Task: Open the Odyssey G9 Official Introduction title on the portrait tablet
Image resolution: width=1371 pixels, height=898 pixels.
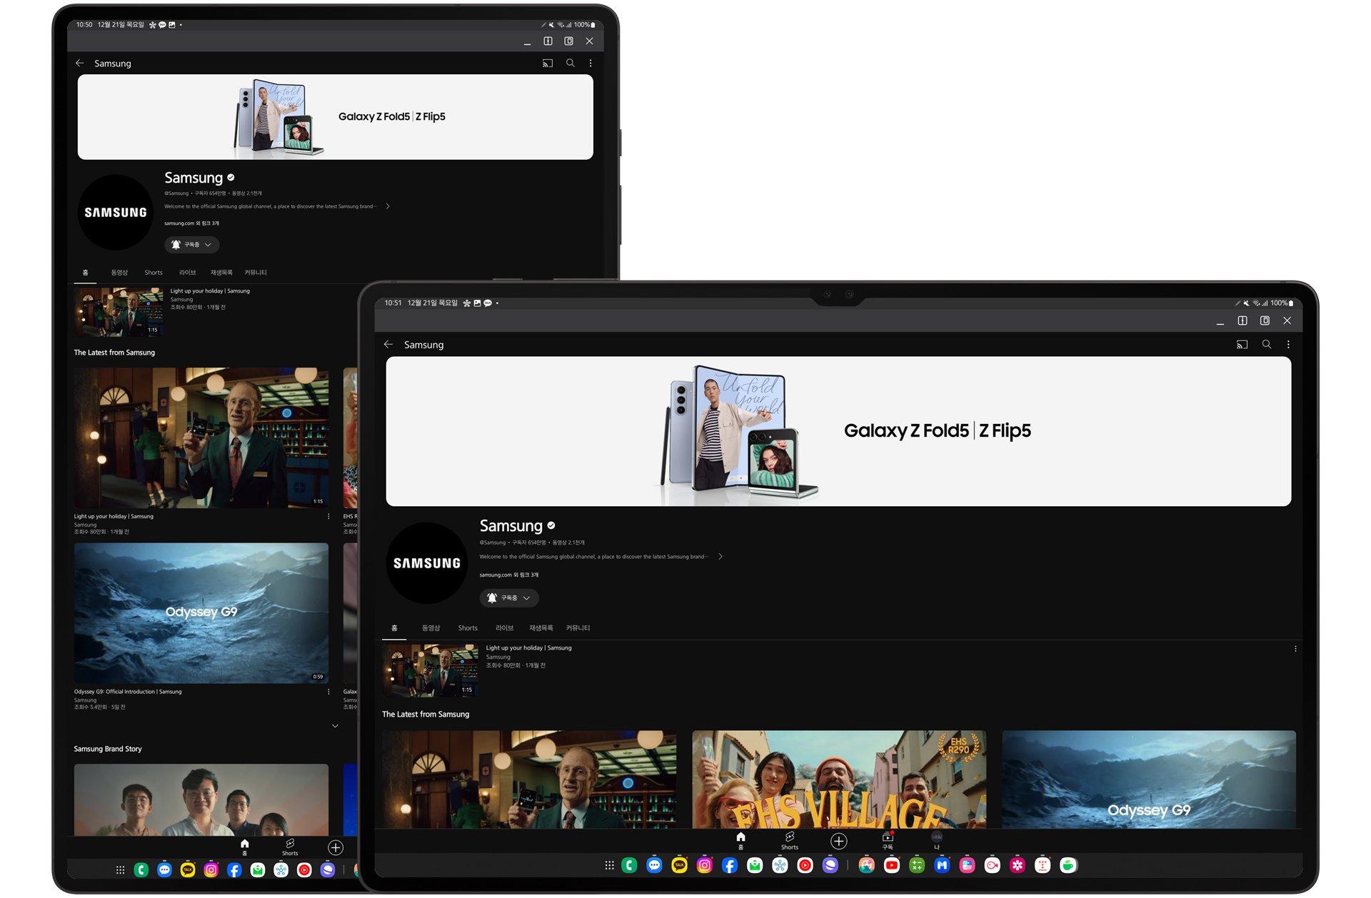Action: click(128, 692)
